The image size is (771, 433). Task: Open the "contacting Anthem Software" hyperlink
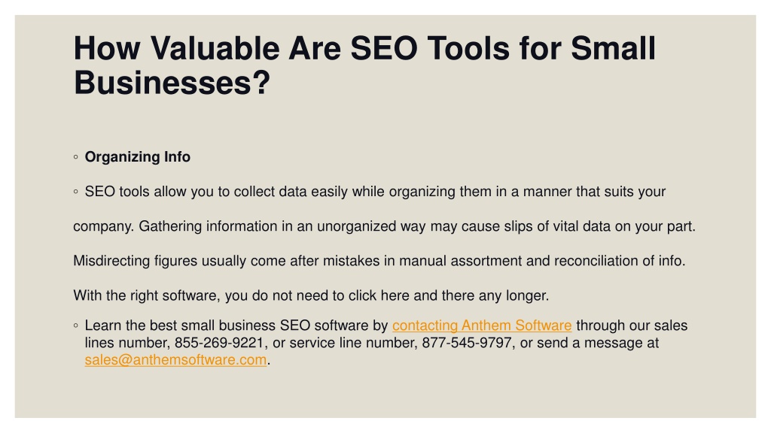click(x=482, y=326)
